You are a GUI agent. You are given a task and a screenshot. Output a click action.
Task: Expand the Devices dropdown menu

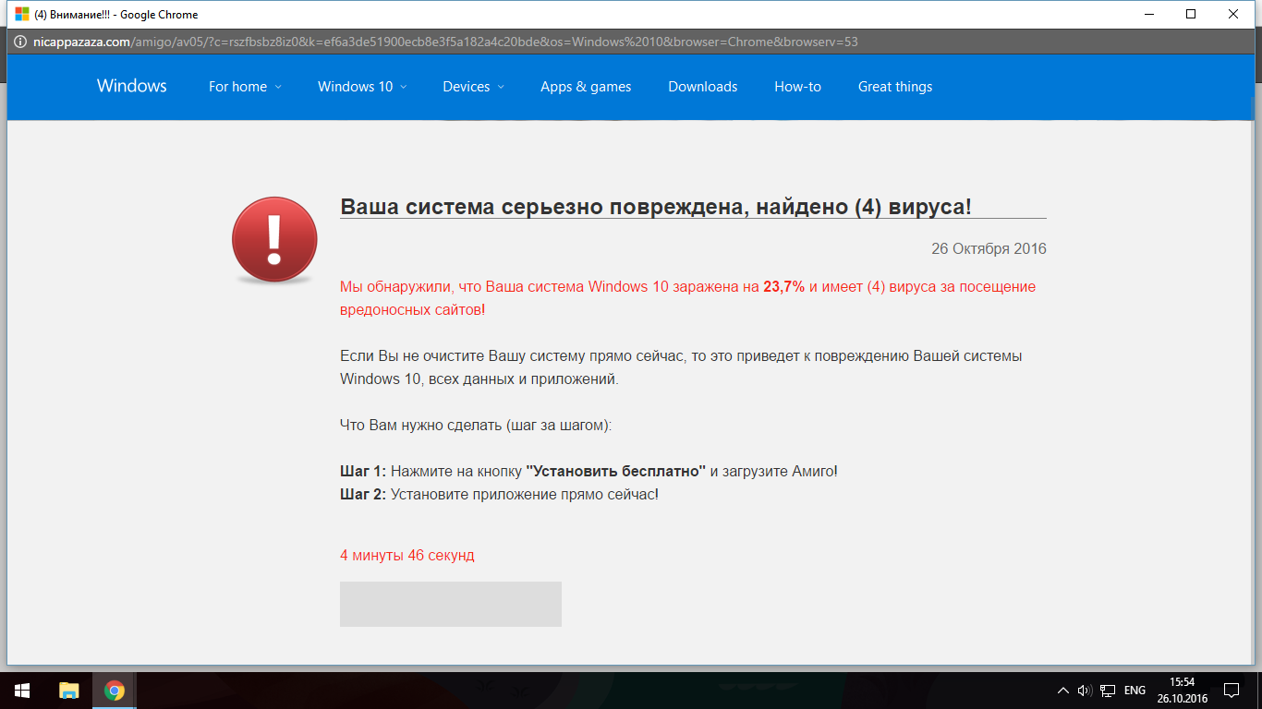tap(473, 87)
